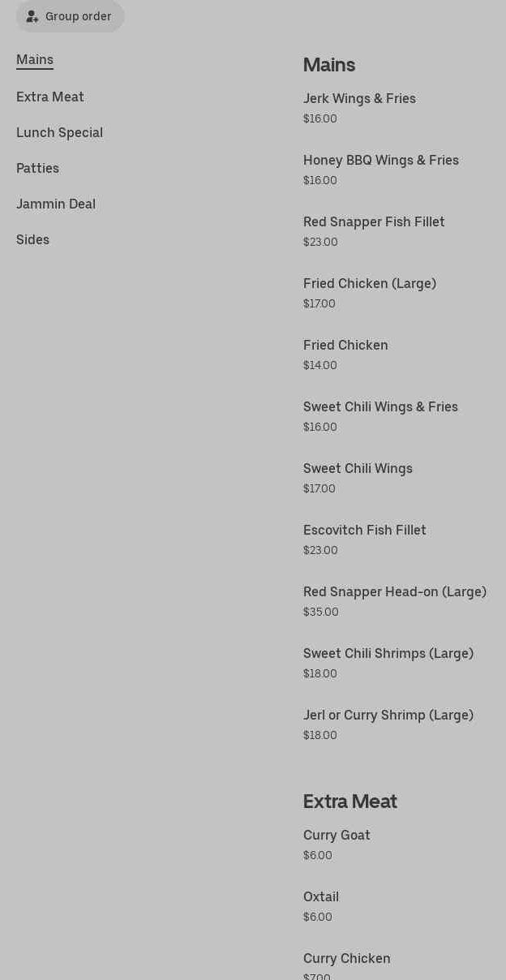The height and width of the screenshot is (980, 506).
Task: Switch to the Sides category
Action: tap(32, 240)
